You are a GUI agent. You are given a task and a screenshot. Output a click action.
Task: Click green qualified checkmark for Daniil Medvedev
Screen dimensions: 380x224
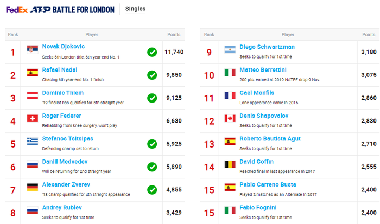tap(152, 167)
